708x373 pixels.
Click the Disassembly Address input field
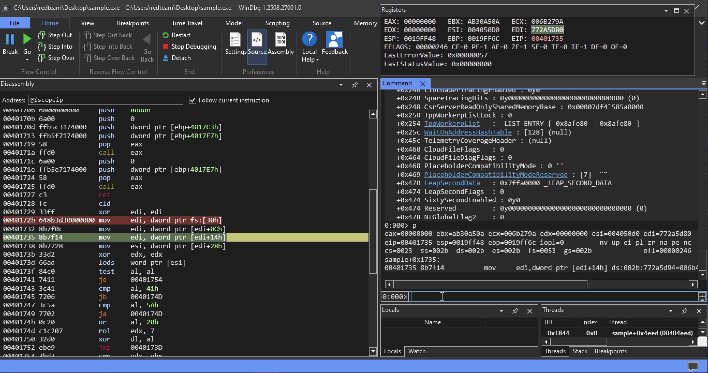click(105, 100)
